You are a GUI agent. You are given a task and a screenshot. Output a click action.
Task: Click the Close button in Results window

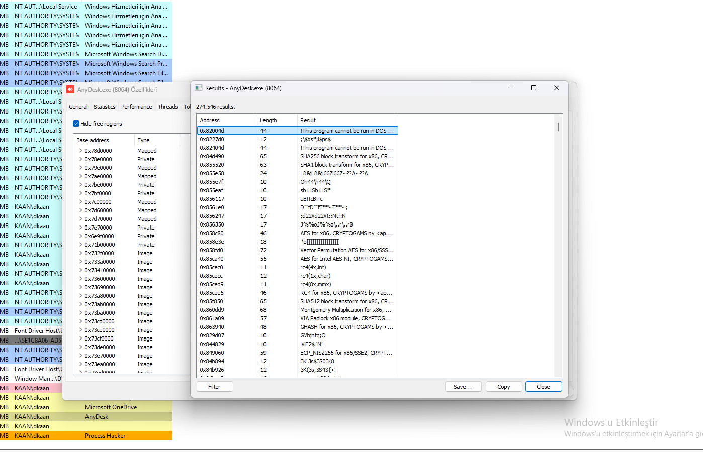coord(544,387)
